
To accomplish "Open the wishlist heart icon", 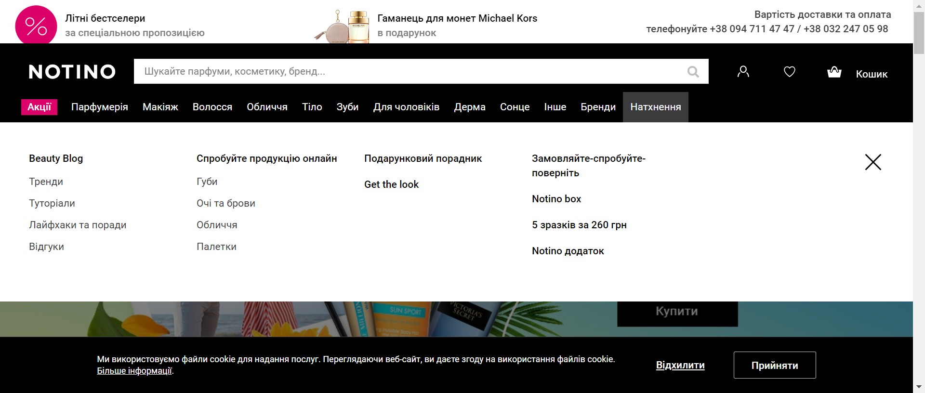I will tap(789, 72).
